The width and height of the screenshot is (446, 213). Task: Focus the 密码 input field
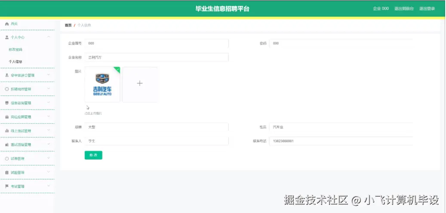pyautogui.click(x=341, y=43)
